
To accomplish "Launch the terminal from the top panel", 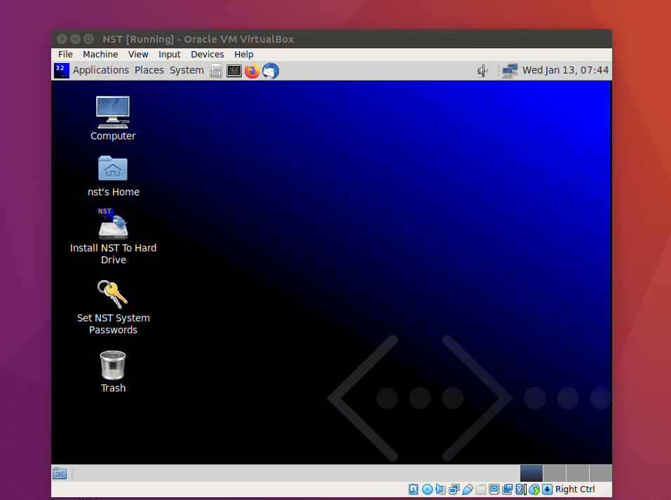I will pyautogui.click(x=234, y=71).
